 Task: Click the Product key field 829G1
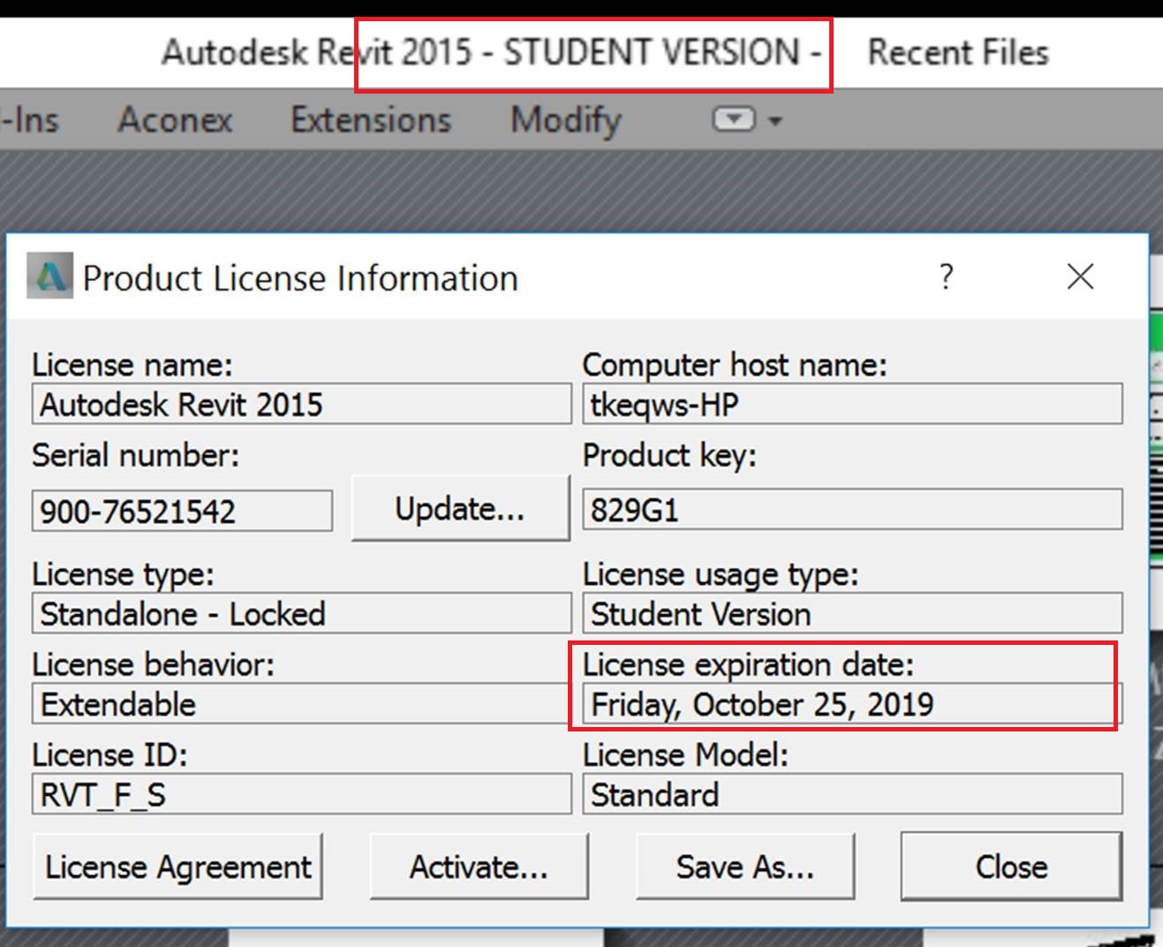(x=852, y=510)
